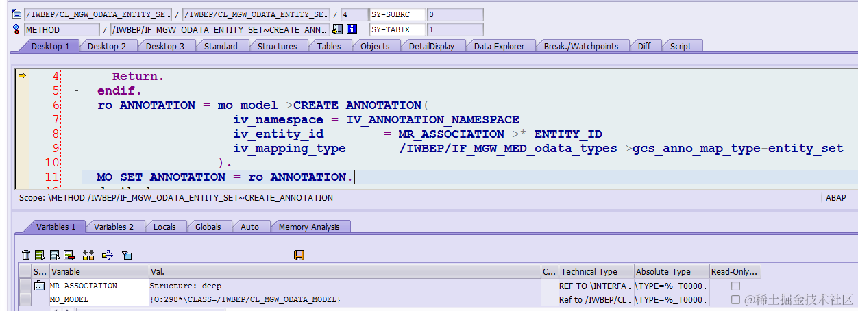Select the Auto tab

click(x=250, y=227)
